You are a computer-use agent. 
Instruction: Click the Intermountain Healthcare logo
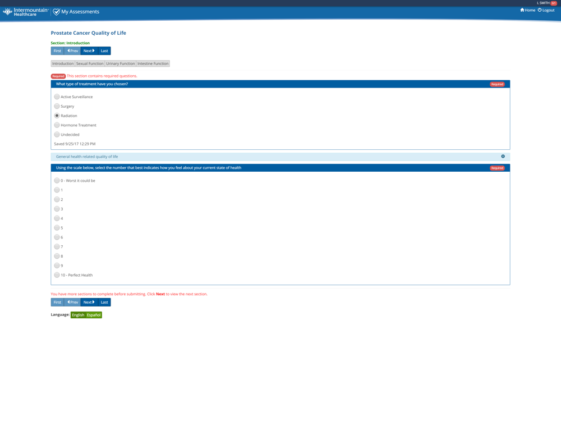[25, 12]
